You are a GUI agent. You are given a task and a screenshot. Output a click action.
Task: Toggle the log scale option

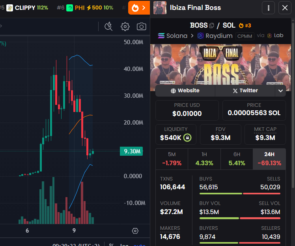tap(124, 245)
